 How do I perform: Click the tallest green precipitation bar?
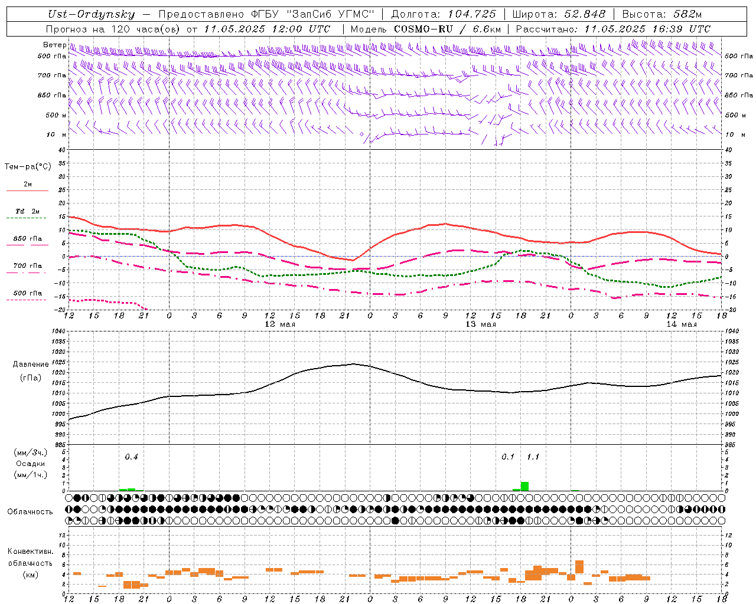pyautogui.click(x=524, y=487)
